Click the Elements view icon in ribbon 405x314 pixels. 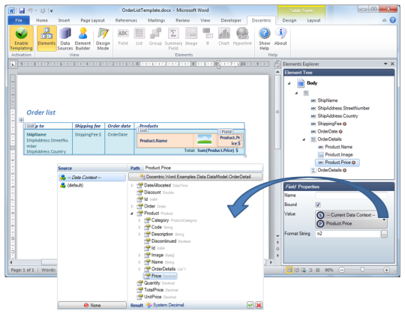46,39
